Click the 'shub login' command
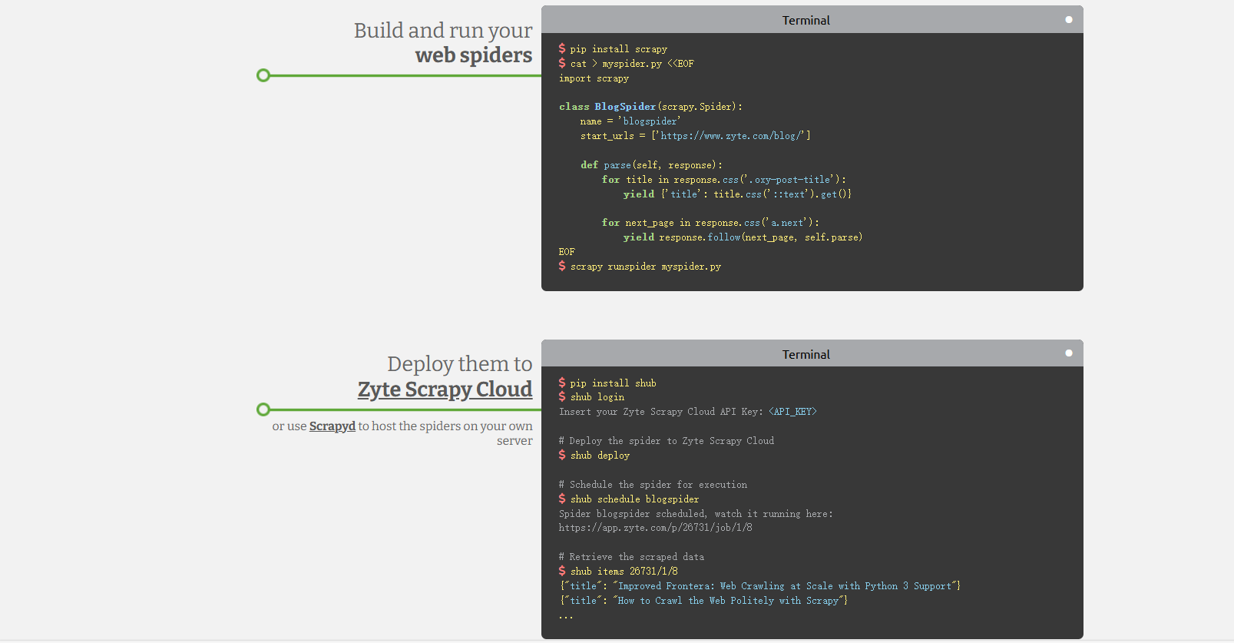 click(591, 397)
